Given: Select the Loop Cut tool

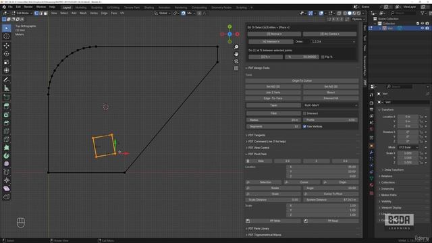Looking at the screenshot, I should click(x=7, y=131).
